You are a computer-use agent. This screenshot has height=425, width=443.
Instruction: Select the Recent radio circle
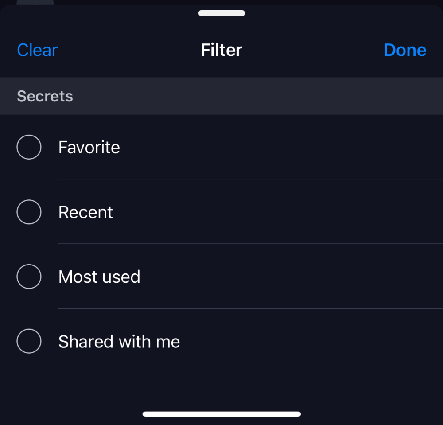(29, 212)
